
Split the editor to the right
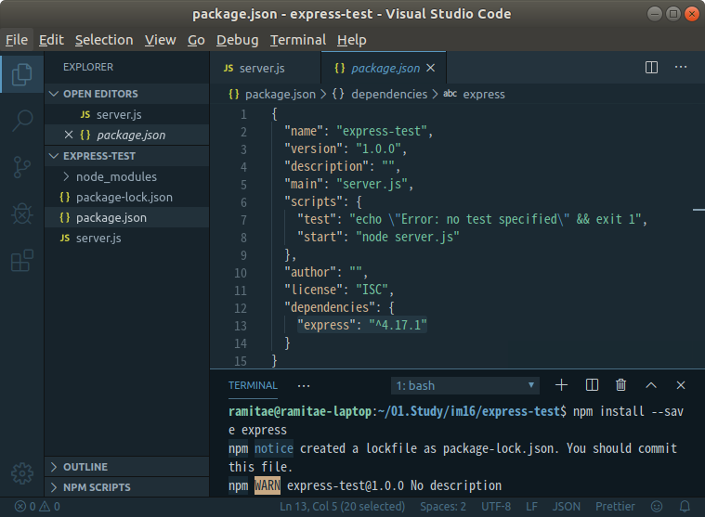tap(651, 68)
